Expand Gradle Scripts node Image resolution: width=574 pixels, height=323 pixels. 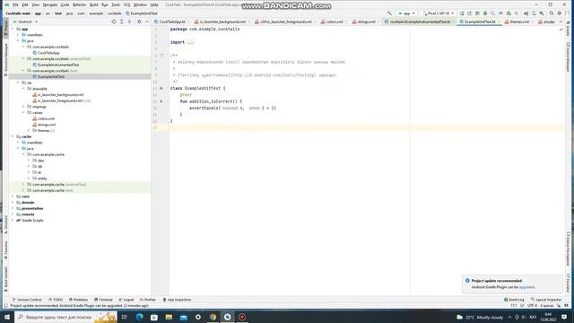[x=13, y=220]
